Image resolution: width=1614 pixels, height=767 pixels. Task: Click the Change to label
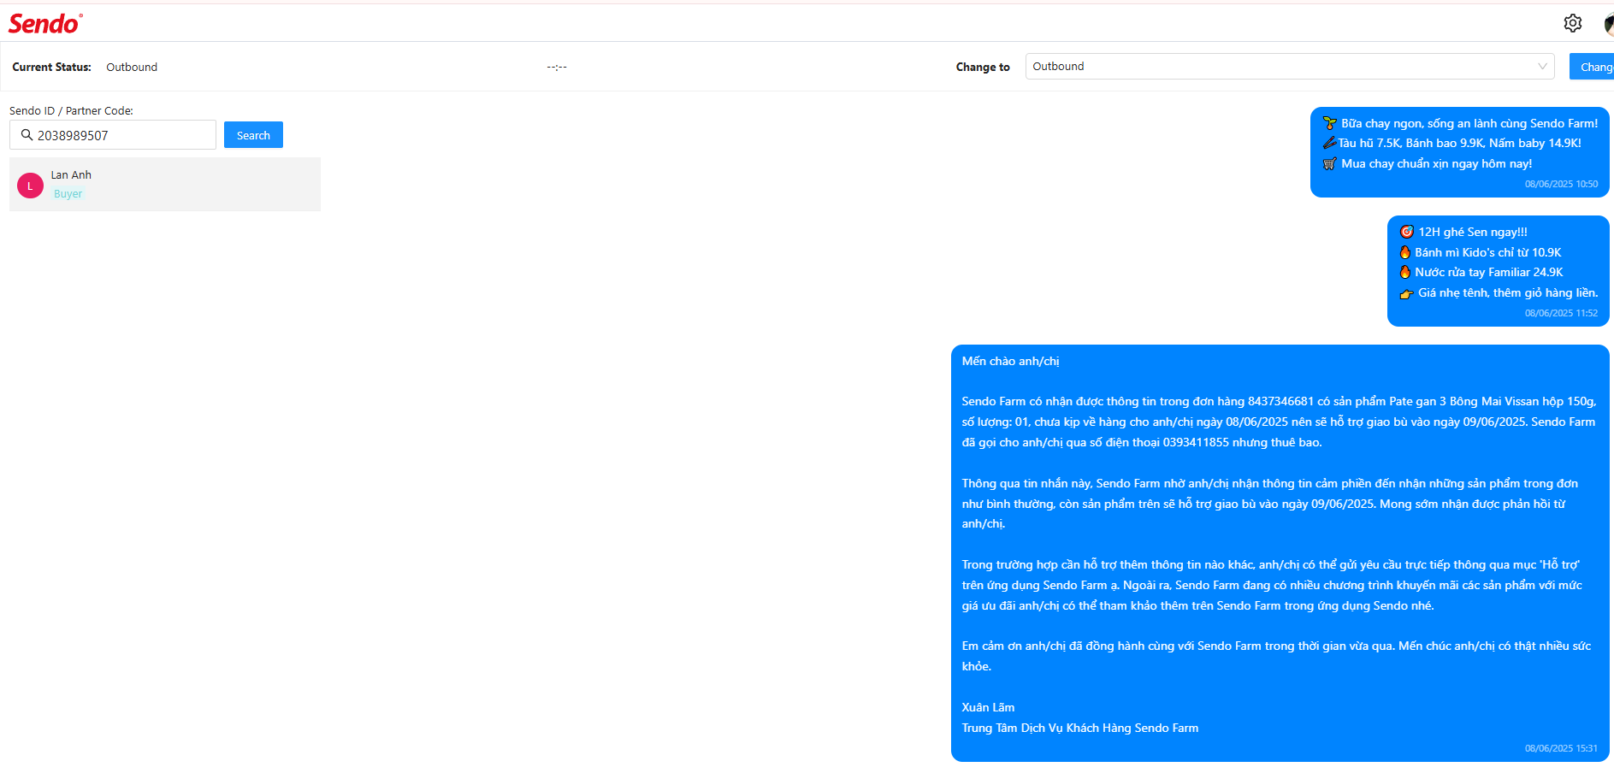point(983,67)
